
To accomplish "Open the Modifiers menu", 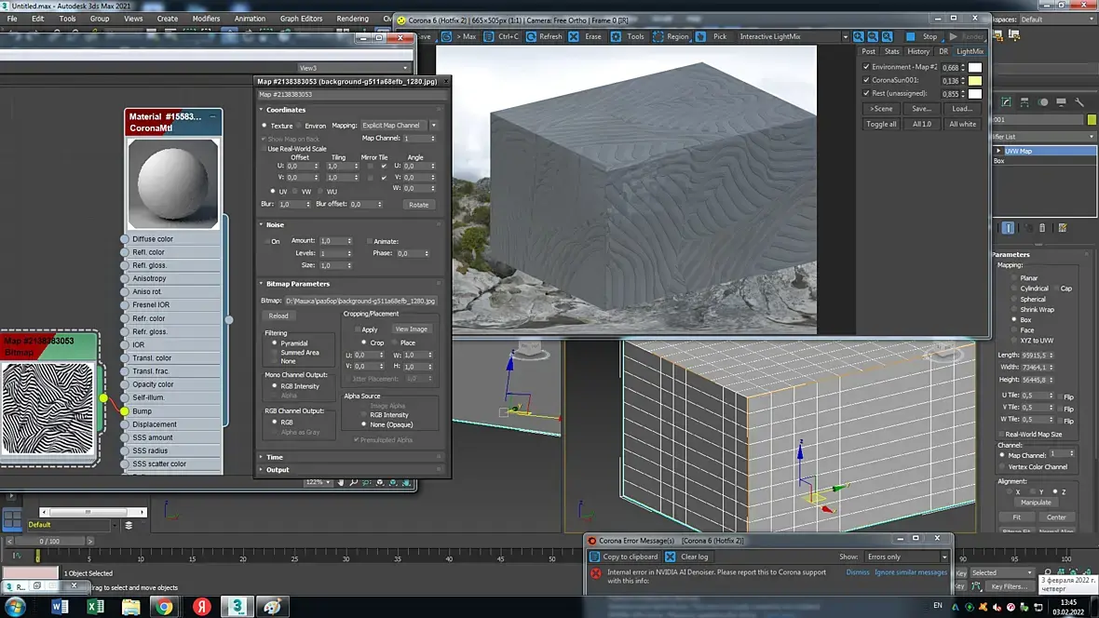I will coord(206,19).
